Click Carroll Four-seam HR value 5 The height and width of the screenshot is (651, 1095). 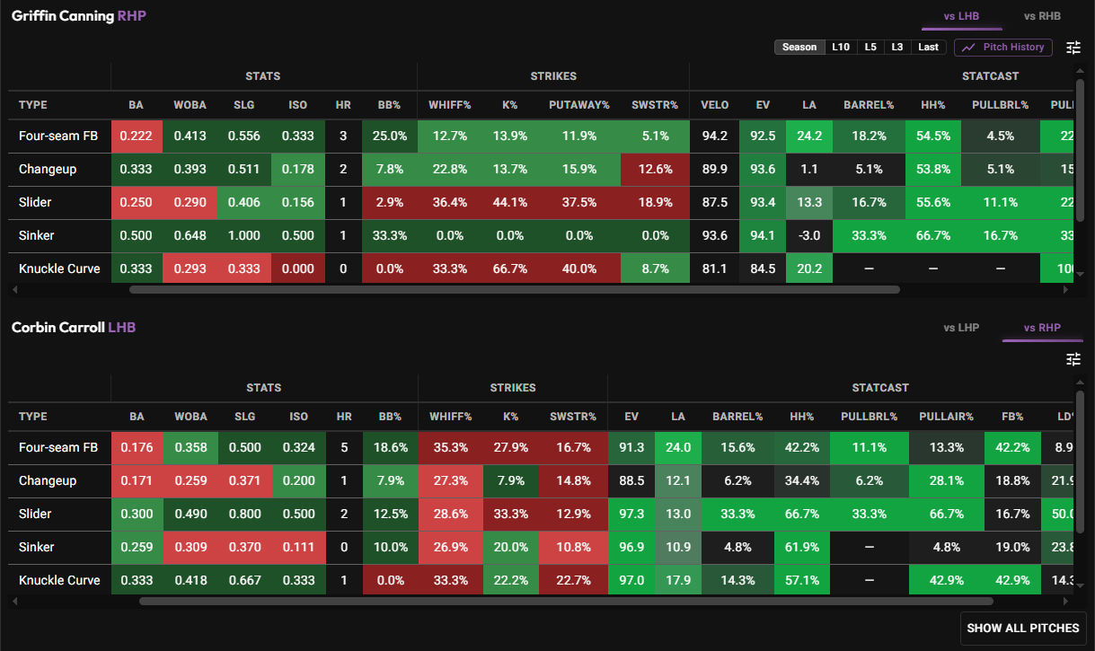pyautogui.click(x=344, y=447)
